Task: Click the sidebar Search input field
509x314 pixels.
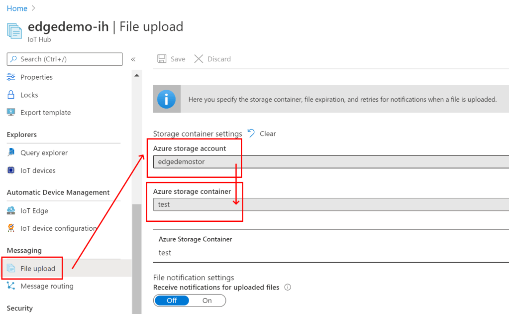Action: 65,59
